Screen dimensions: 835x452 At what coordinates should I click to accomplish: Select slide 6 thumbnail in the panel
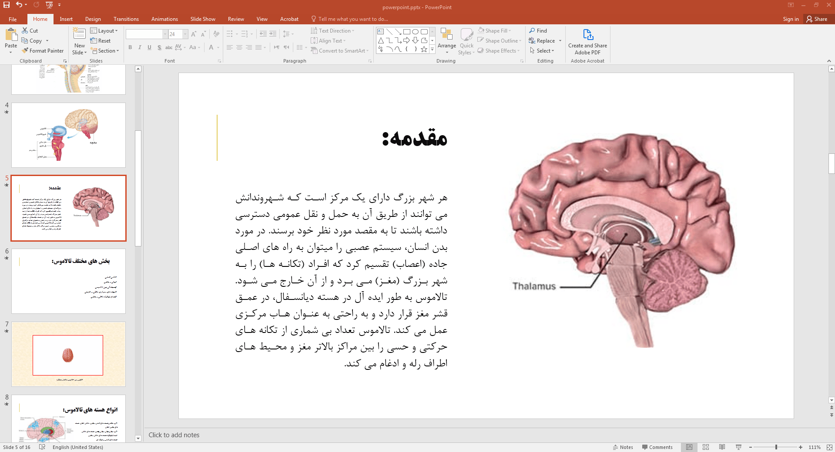(68, 281)
